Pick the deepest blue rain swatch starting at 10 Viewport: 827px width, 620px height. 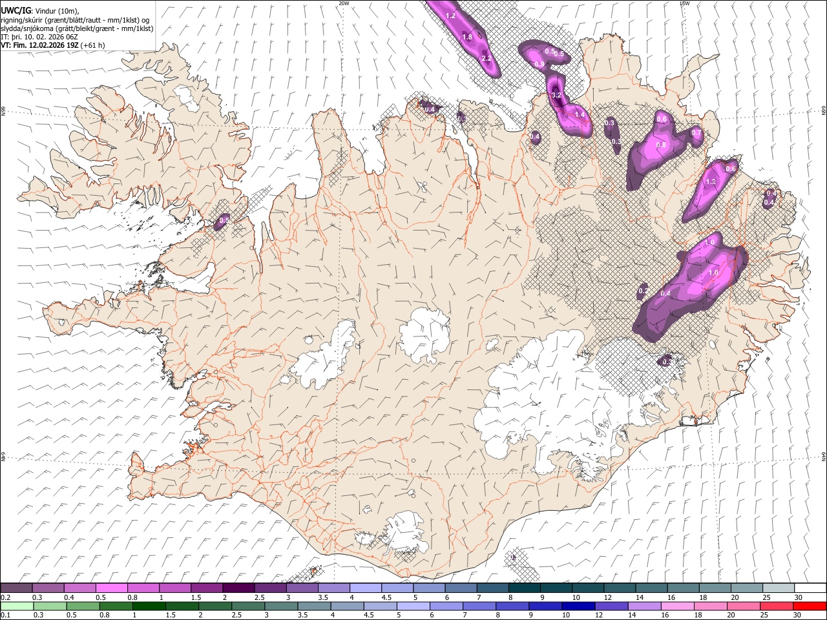coord(578,606)
